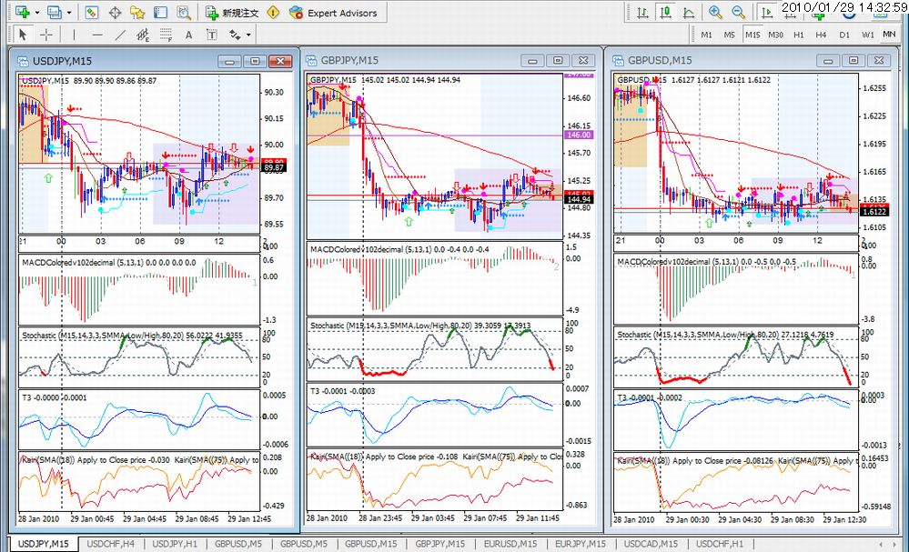The image size is (909, 552).
Task: Select the Crosshair tool
Action: click(45, 35)
